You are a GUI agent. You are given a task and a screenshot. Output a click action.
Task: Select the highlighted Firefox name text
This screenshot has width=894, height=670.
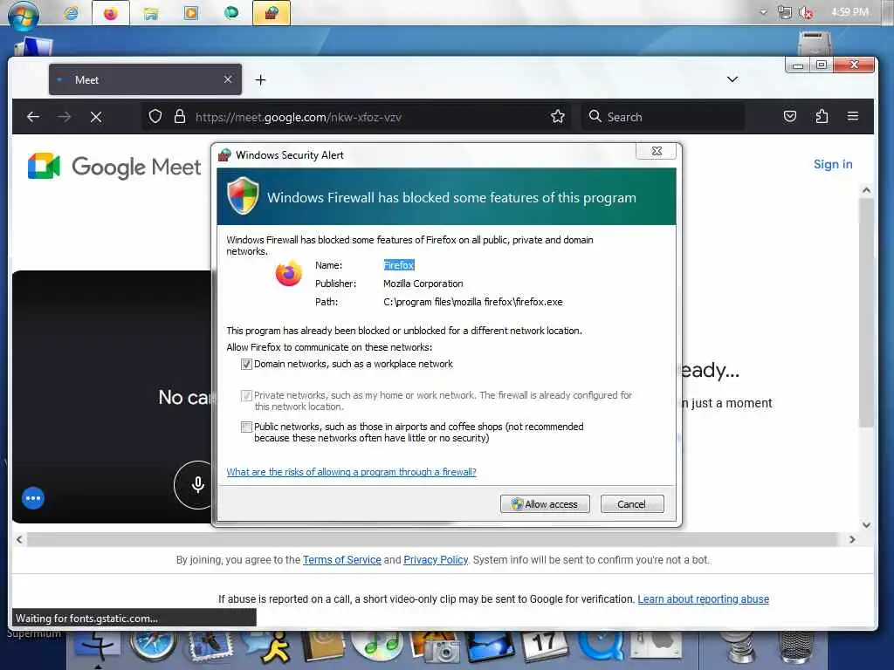click(x=398, y=265)
